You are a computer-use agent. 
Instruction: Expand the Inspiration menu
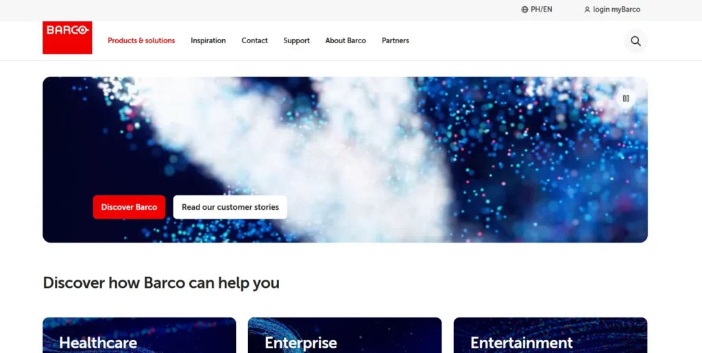[x=208, y=40]
